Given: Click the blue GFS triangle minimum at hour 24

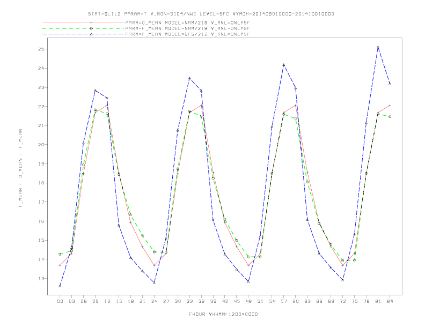Looking at the screenshot, I should [x=154, y=282].
